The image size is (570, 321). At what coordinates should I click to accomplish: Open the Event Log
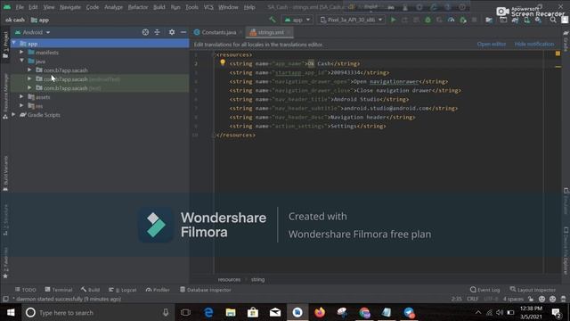coord(484,290)
